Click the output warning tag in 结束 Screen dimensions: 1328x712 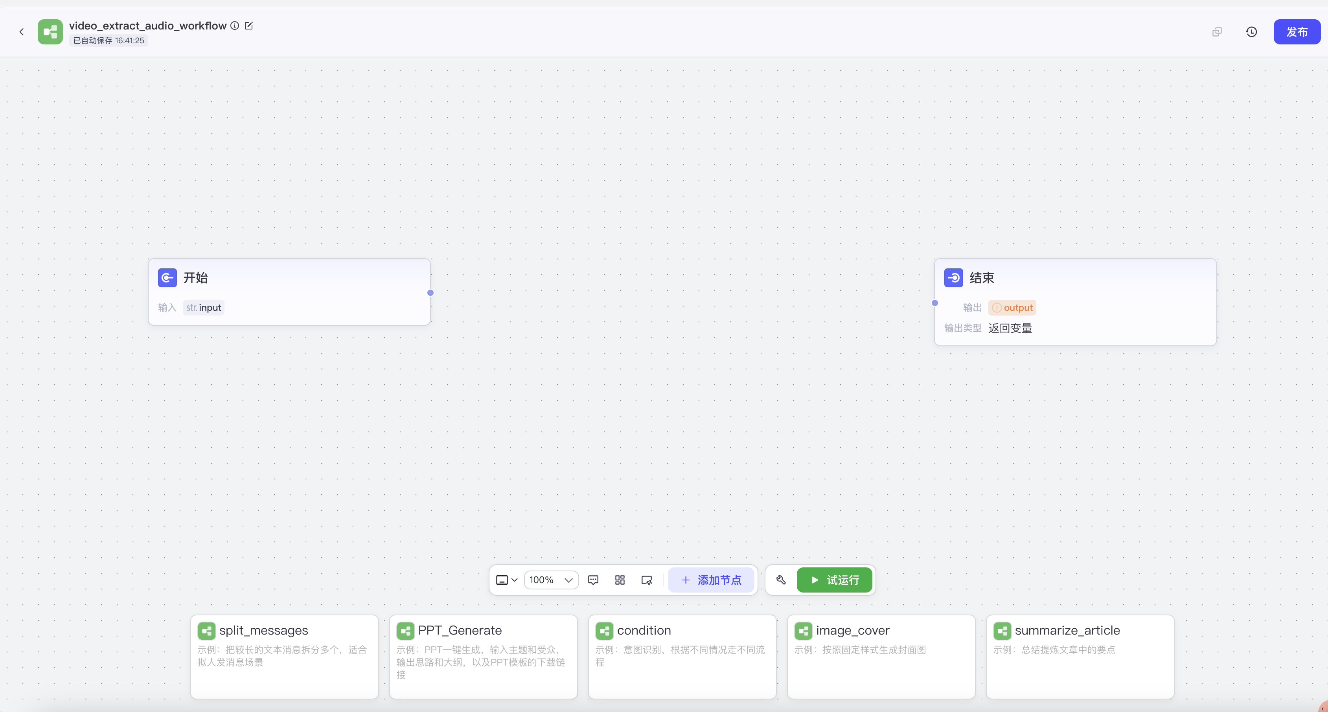pyautogui.click(x=1012, y=308)
